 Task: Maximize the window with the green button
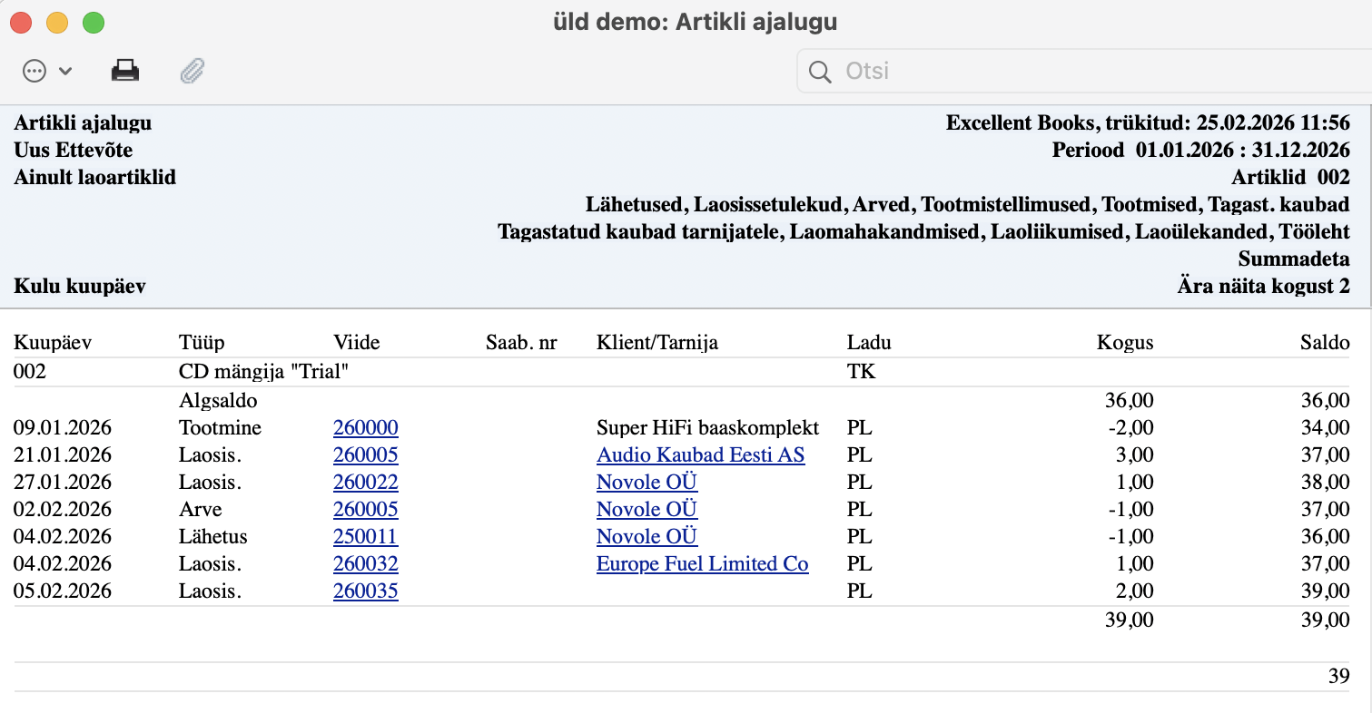(x=94, y=23)
